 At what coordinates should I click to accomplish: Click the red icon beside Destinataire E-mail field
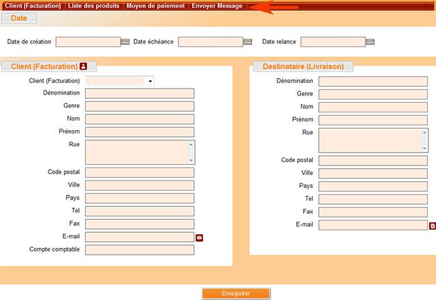point(433,226)
